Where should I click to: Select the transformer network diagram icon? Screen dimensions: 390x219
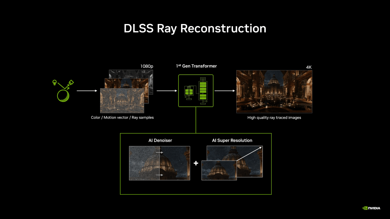[x=196, y=91]
